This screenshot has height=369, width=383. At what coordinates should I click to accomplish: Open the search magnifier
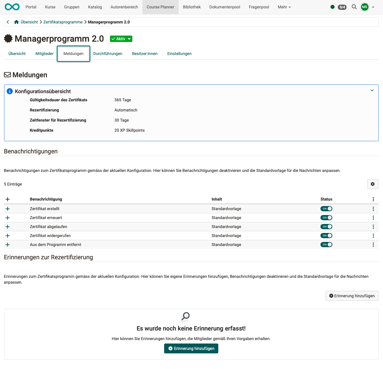pos(354,7)
